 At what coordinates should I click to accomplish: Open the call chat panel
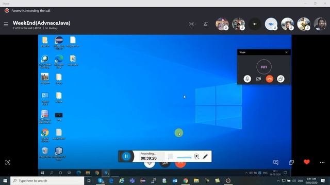coord(276,162)
